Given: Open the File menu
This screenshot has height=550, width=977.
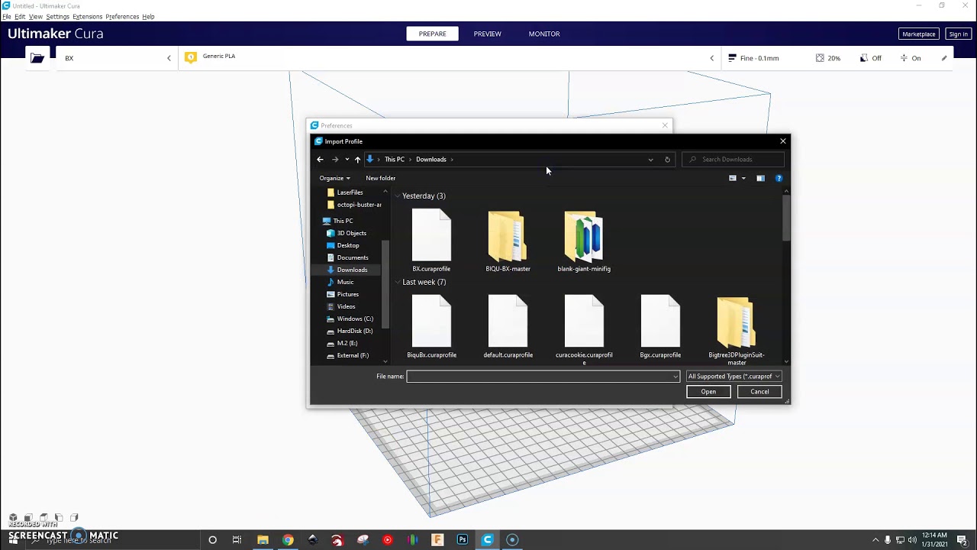Looking at the screenshot, I should pos(7,17).
